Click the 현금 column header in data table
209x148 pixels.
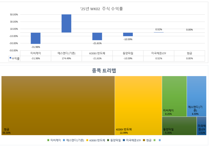[189, 53]
